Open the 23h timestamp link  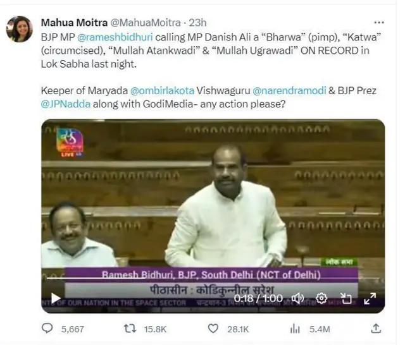coord(197,23)
